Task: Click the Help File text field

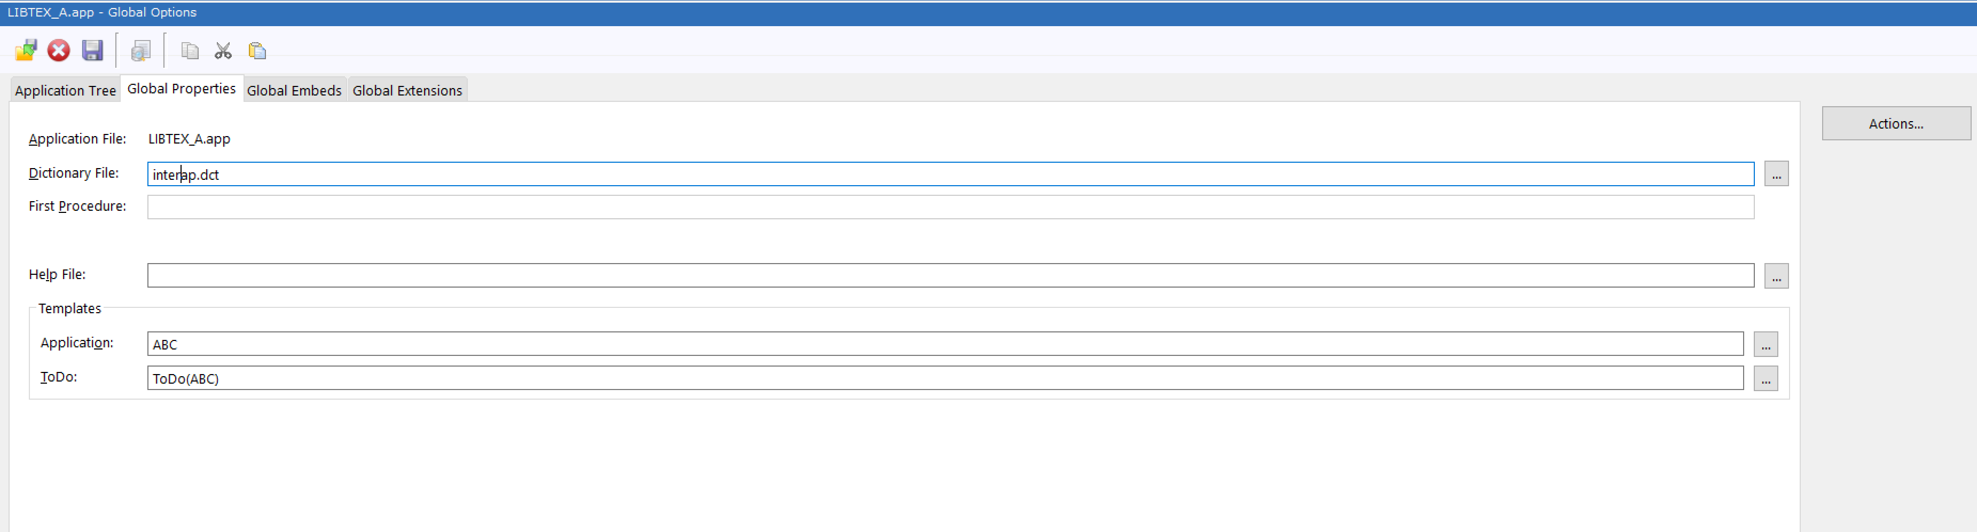Action: (950, 276)
